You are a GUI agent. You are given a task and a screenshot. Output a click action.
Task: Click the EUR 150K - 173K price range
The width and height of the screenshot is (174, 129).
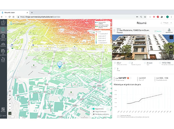162,78
